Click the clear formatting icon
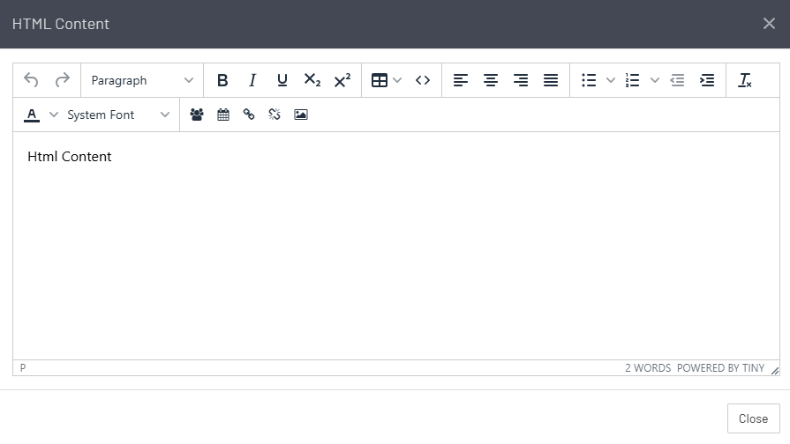This screenshot has height=444, width=790. click(x=744, y=80)
